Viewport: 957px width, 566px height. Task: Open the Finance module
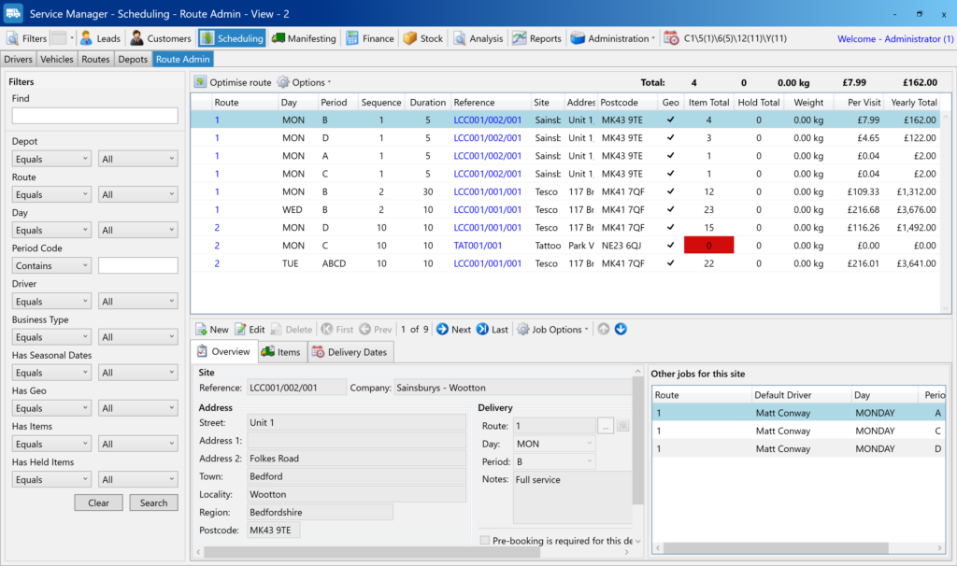[x=370, y=38]
